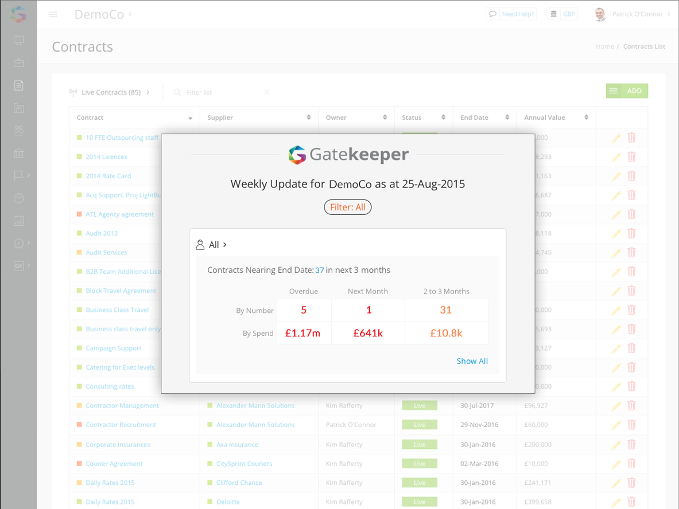Viewport: 679px width, 509px height.
Task: Open the ATL Agency agreement contract
Action: (x=119, y=214)
